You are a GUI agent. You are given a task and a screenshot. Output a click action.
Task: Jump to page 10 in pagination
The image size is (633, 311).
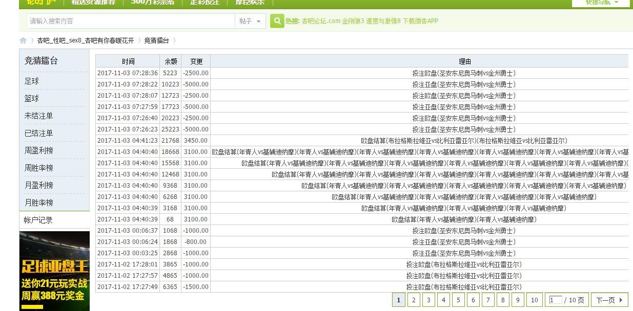(534, 300)
